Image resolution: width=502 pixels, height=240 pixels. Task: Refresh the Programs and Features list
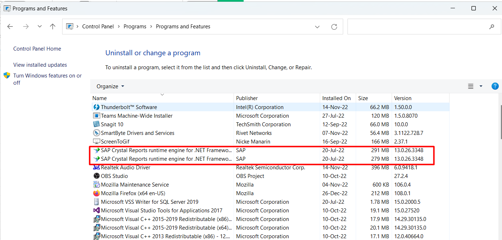[334, 27]
